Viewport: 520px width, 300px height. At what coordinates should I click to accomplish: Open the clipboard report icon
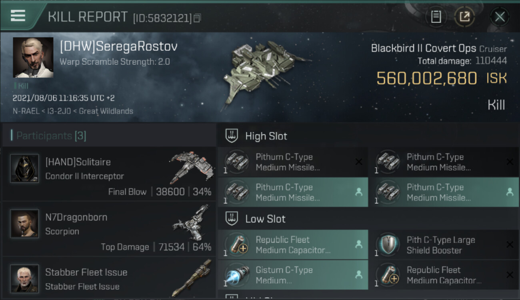(x=436, y=17)
